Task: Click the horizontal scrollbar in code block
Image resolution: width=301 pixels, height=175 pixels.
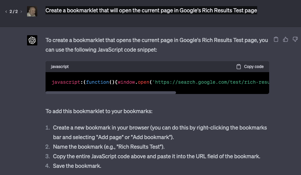Action: pyautogui.click(x=111, y=93)
